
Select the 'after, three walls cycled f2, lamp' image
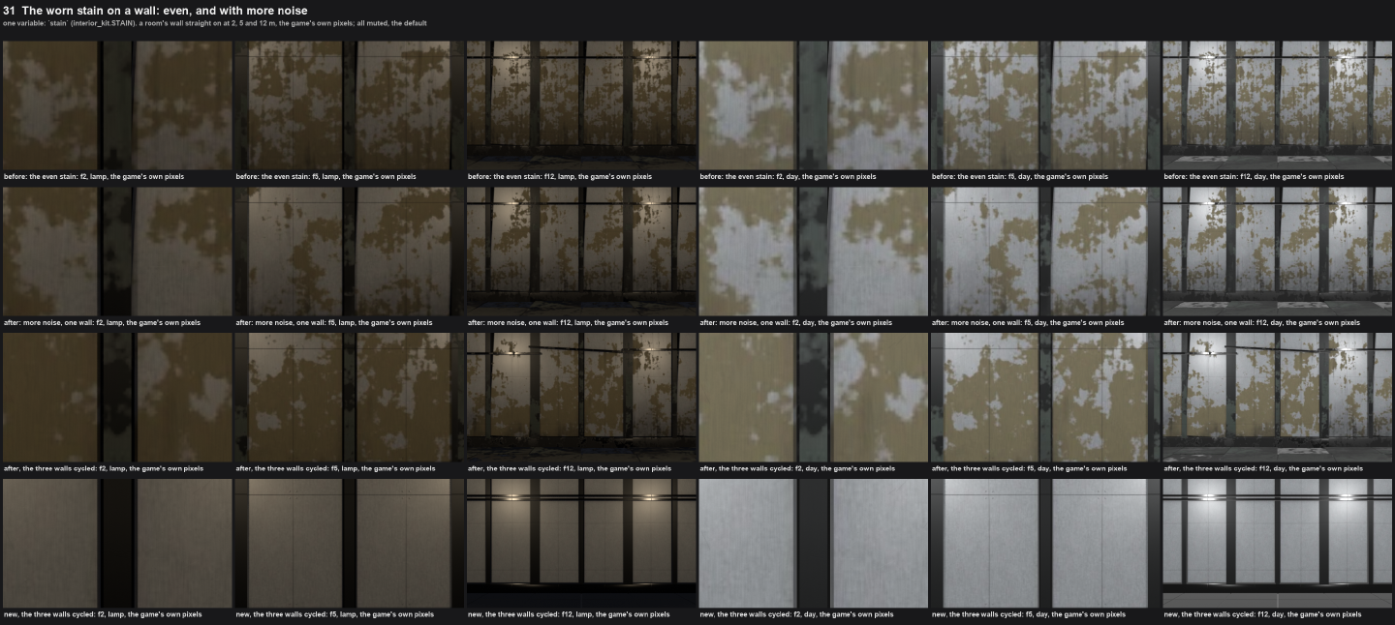click(x=117, y=398)
